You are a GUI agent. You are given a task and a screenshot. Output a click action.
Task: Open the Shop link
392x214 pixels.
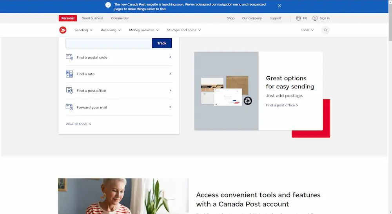click(230, 18)
